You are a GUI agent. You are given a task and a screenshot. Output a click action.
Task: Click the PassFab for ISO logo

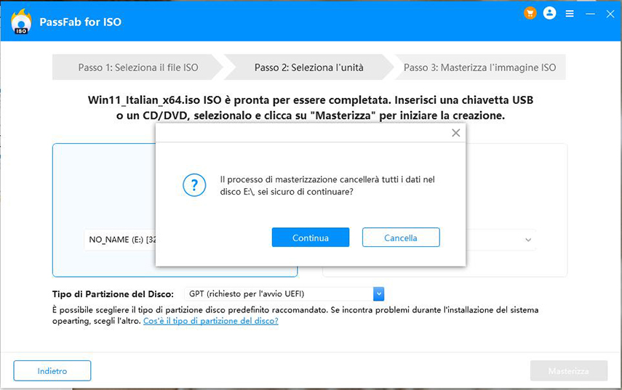[x=21, y=22]
